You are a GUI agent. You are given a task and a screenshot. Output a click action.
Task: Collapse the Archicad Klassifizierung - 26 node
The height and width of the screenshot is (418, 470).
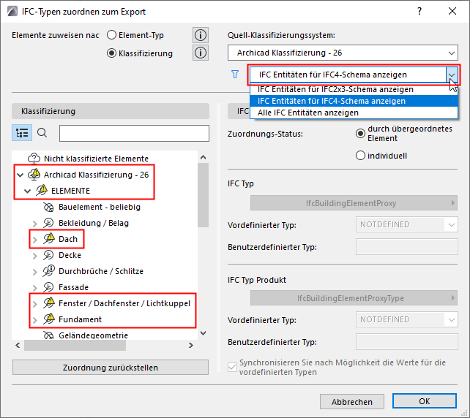click(20, 175)
